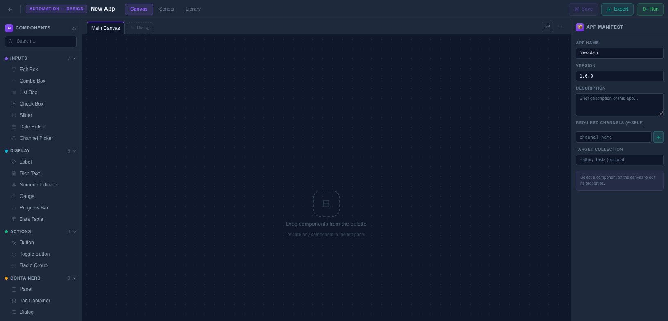Click the Numeric Indicator hash icon
This screenshot has height=321, width=668.
tap(14, 185)
